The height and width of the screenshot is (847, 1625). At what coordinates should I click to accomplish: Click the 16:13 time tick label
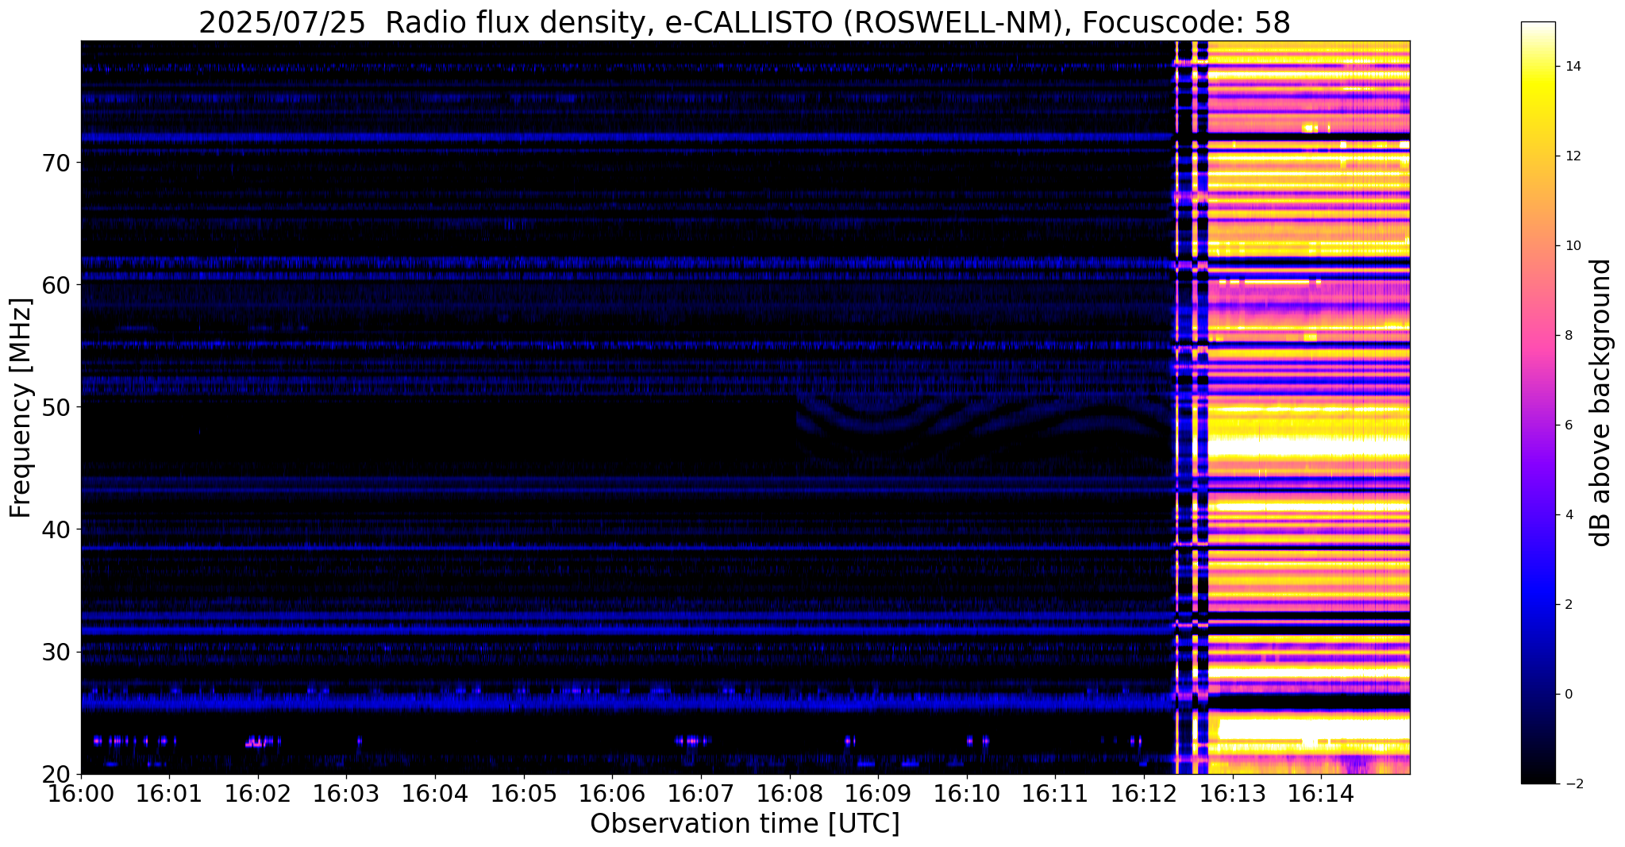(x=1233, y=795)
